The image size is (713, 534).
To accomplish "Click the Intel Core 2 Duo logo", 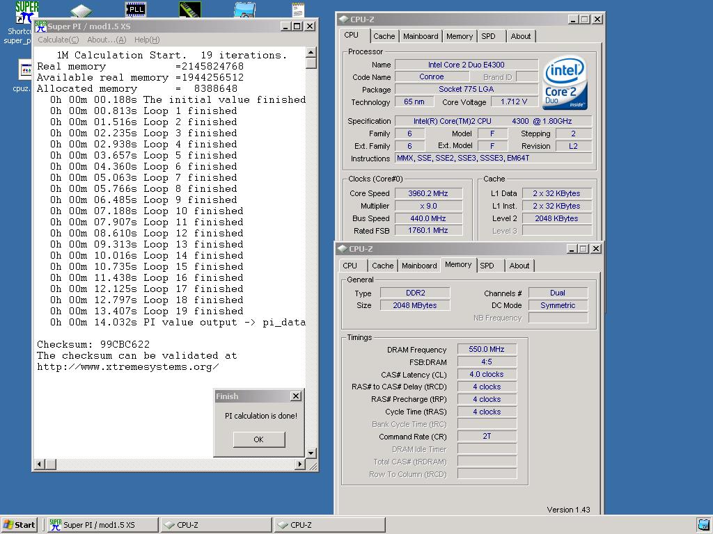I will click(565, 83).
